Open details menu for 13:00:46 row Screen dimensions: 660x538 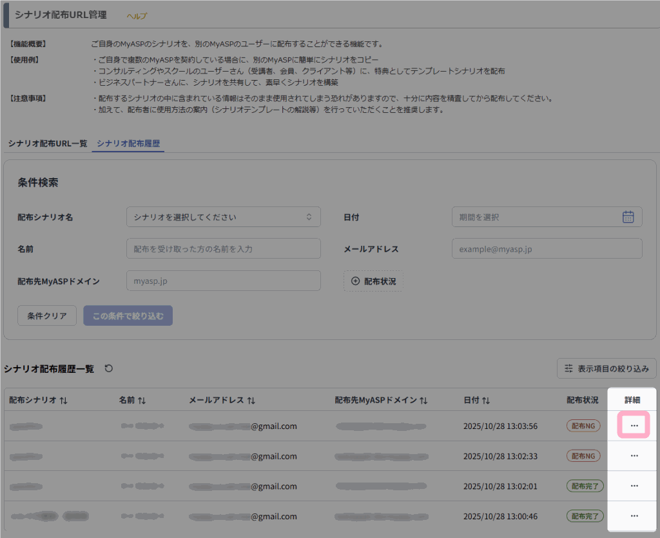click(634, 516)
